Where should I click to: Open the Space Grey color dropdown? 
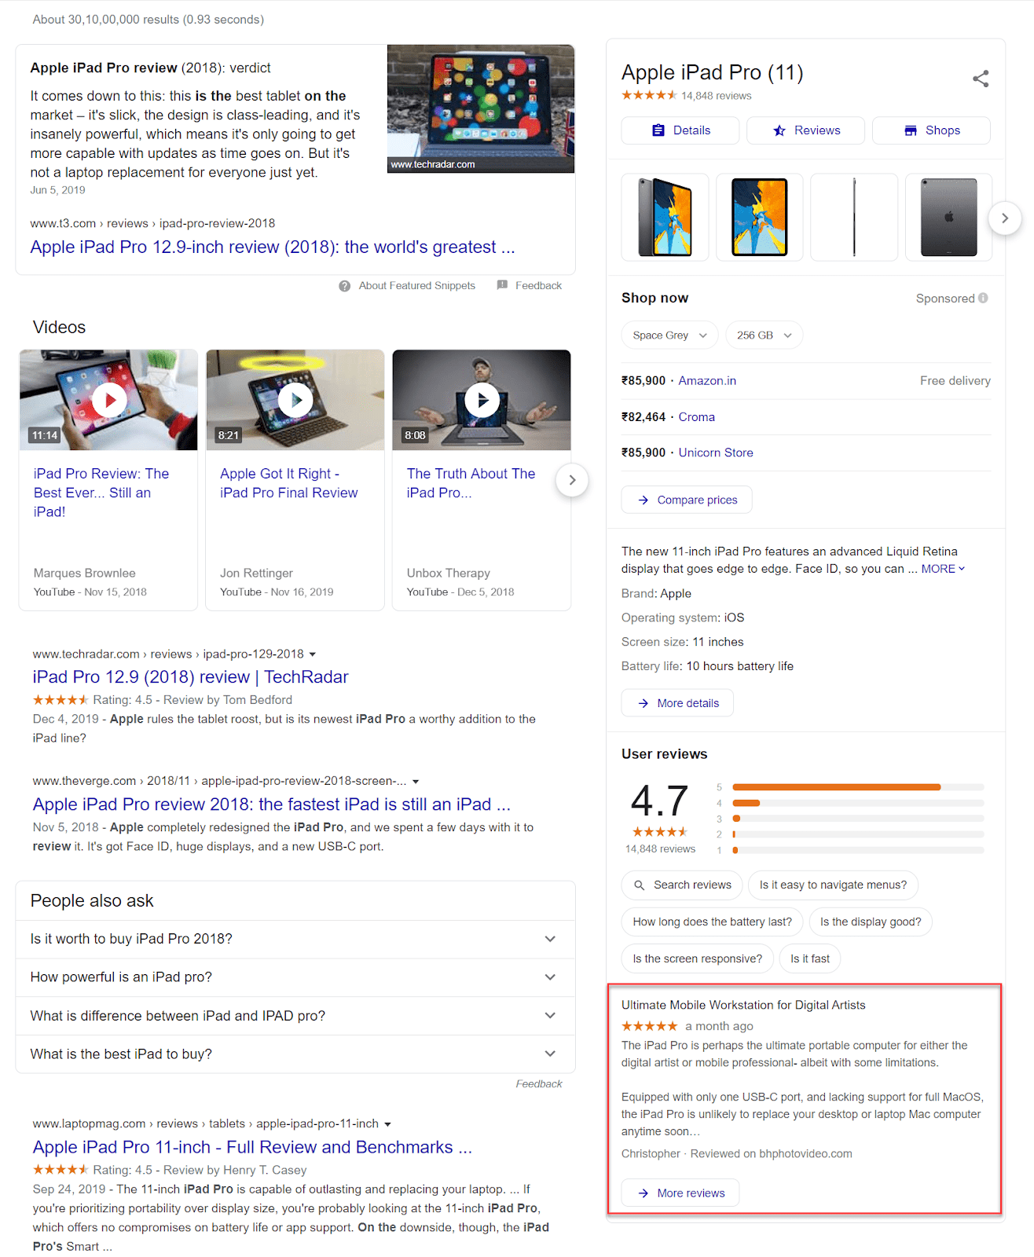click(x=669, y=335)
